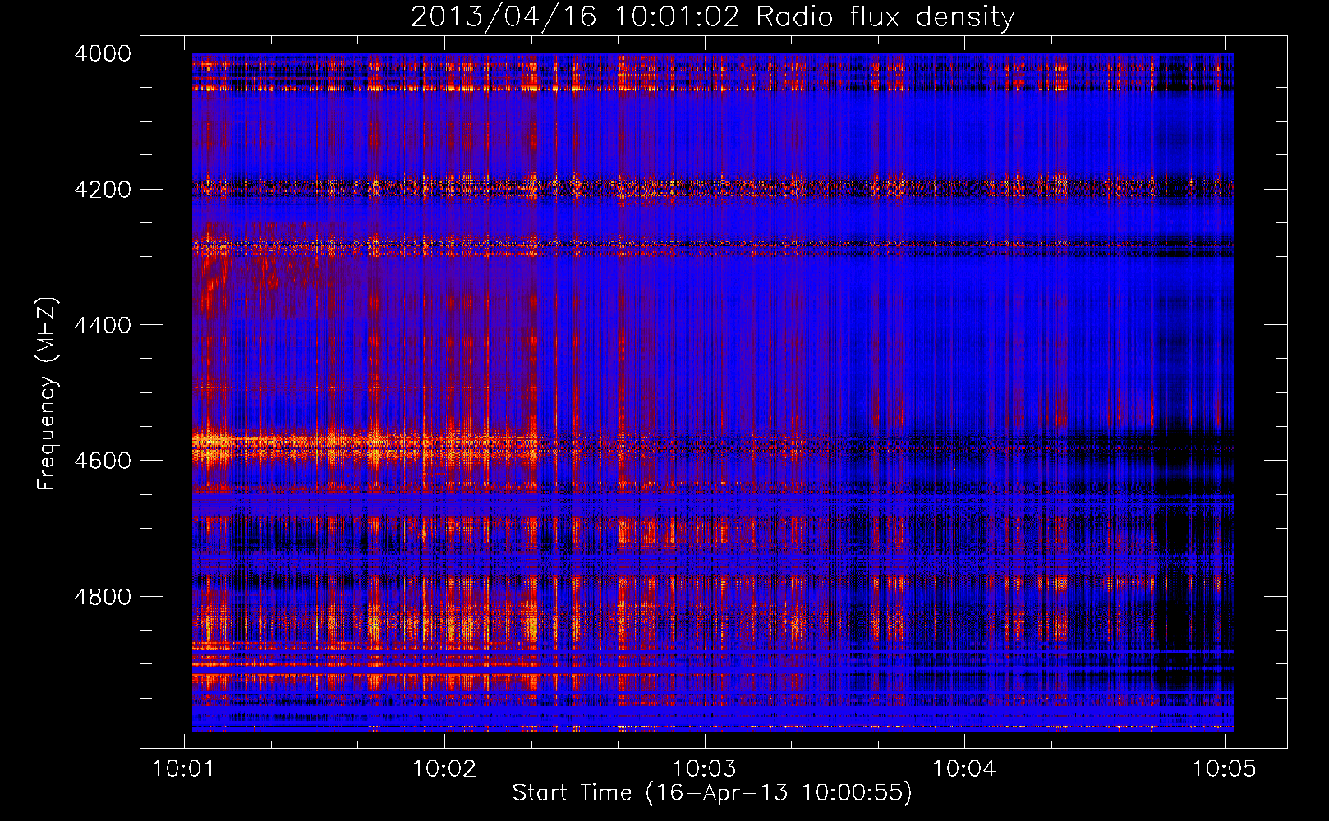Click the 10:01 time tick label
1329x821 pixels.
(184, 768)
